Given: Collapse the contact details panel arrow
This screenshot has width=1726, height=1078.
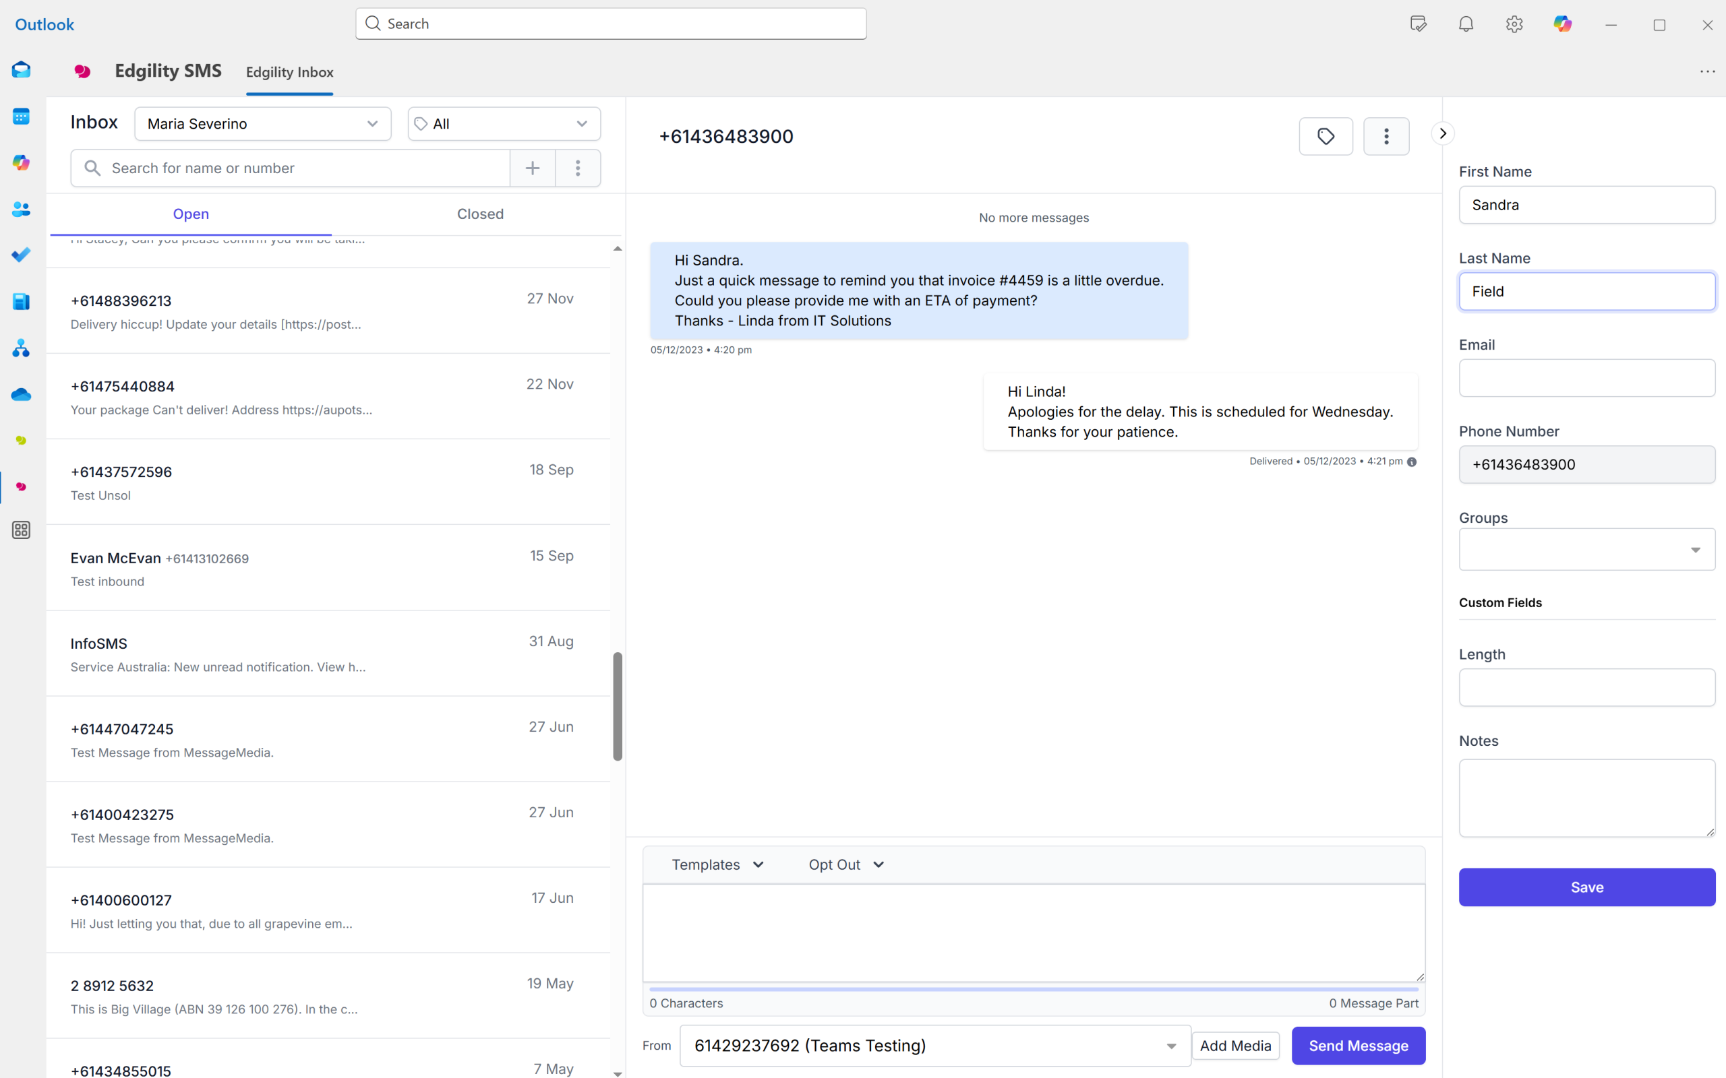Looking at the screenshot, I should [1443, 133].
